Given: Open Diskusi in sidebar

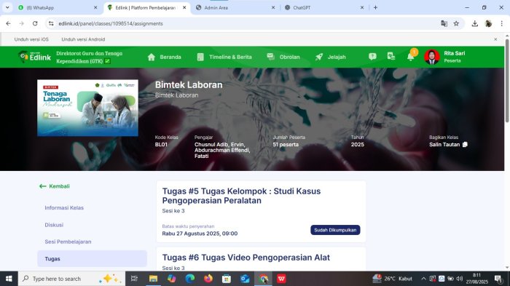Looking at the screenshot, I should [54, 225].
